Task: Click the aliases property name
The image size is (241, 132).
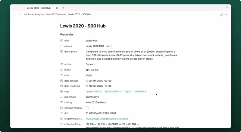Action: point(68,46)
